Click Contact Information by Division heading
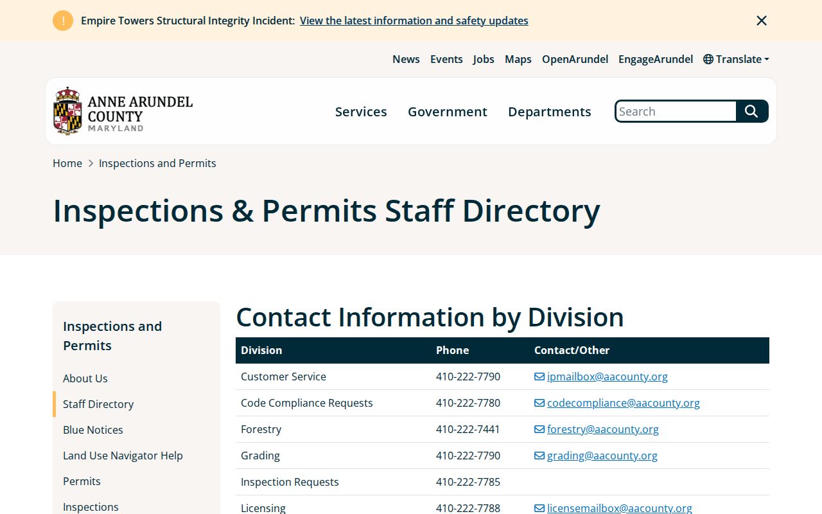The width and height of the screenshot is (822, 514). tap(430, 317)
